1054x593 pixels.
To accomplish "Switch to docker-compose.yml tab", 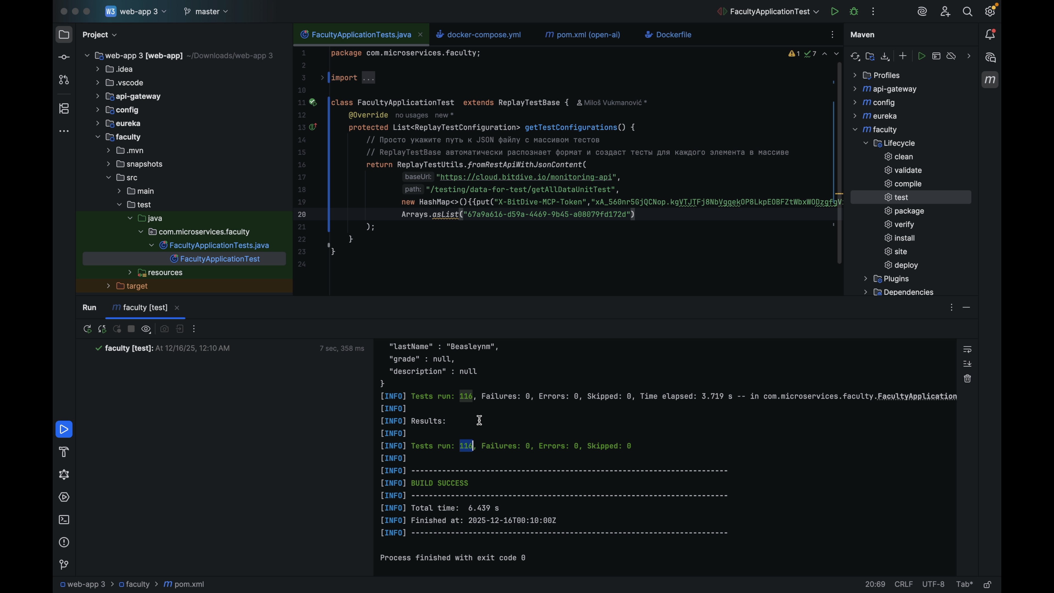I will [479, 35].
